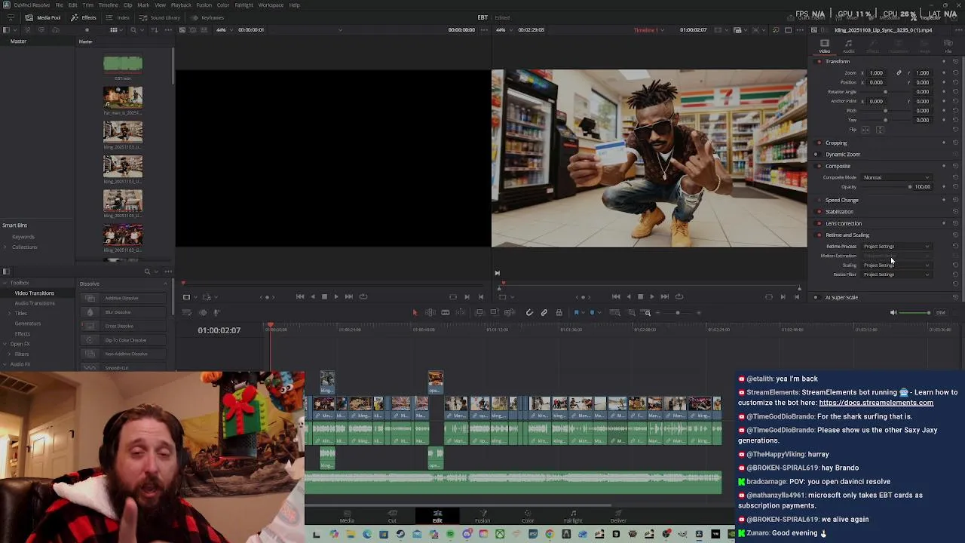
Task: Go to the Deliver page
Action: [x=618, y=516]
